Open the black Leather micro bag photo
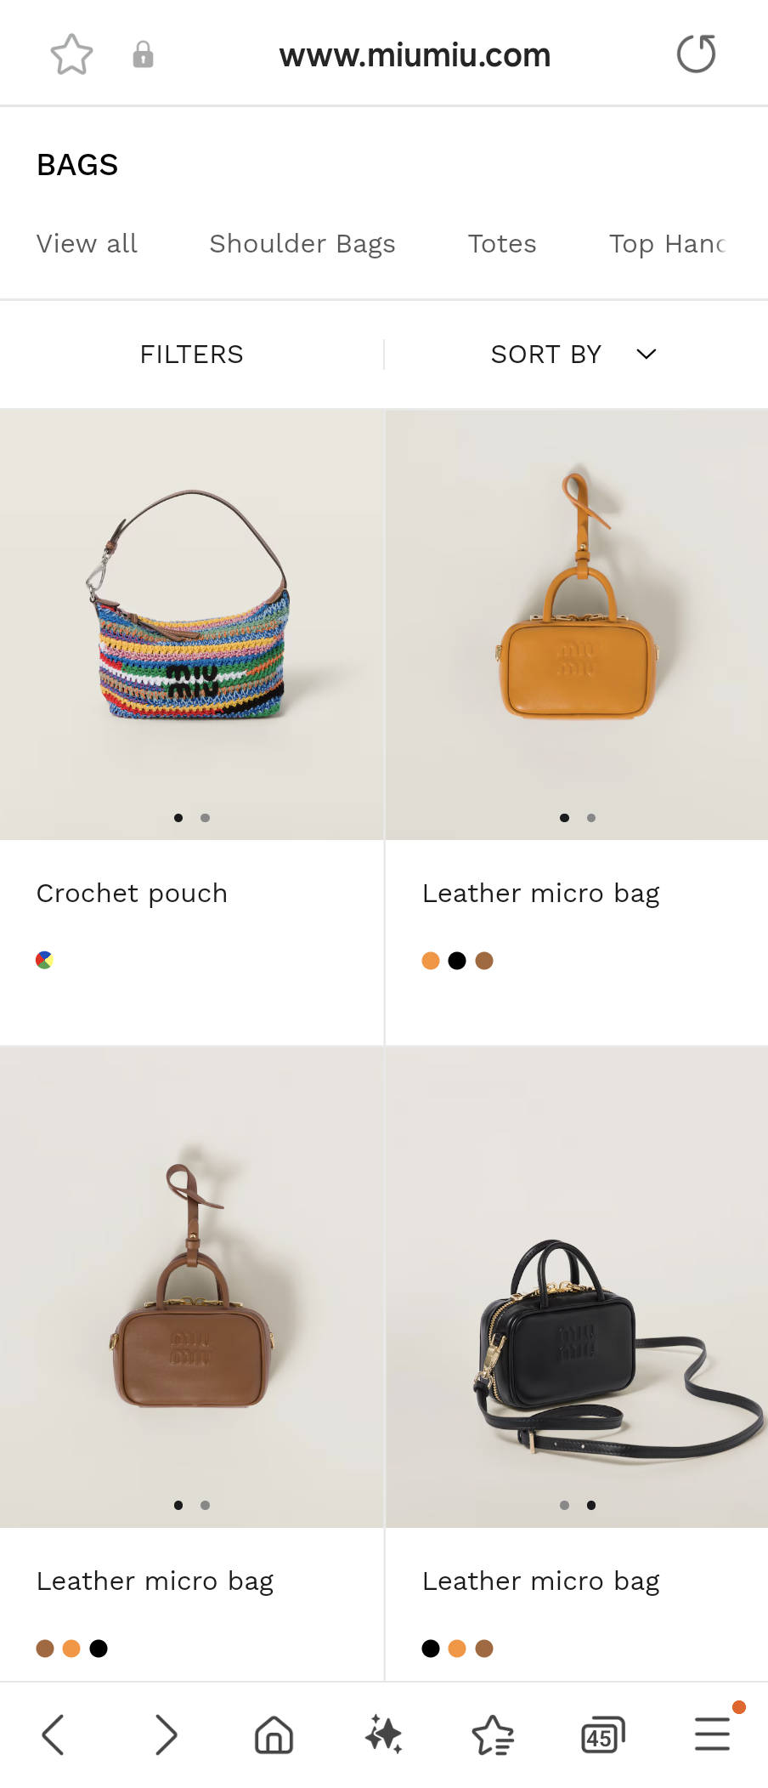The height and width of the screenshot is (1788, 768). click(577, 1286)
